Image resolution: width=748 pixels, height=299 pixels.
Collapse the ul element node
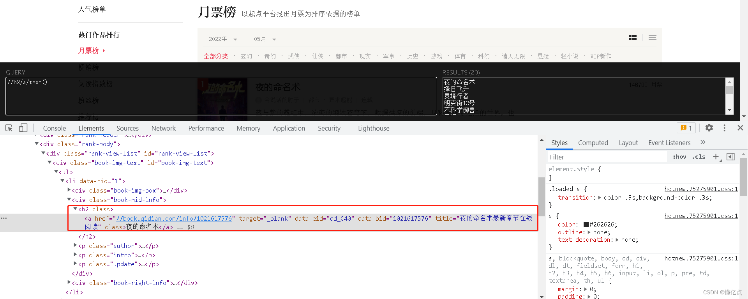[x=56, y=172]
